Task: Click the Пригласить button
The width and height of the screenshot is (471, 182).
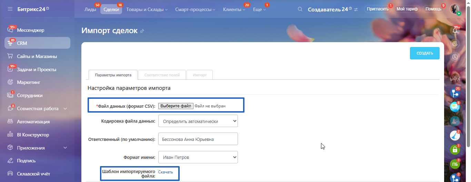Action: point(378,9)
